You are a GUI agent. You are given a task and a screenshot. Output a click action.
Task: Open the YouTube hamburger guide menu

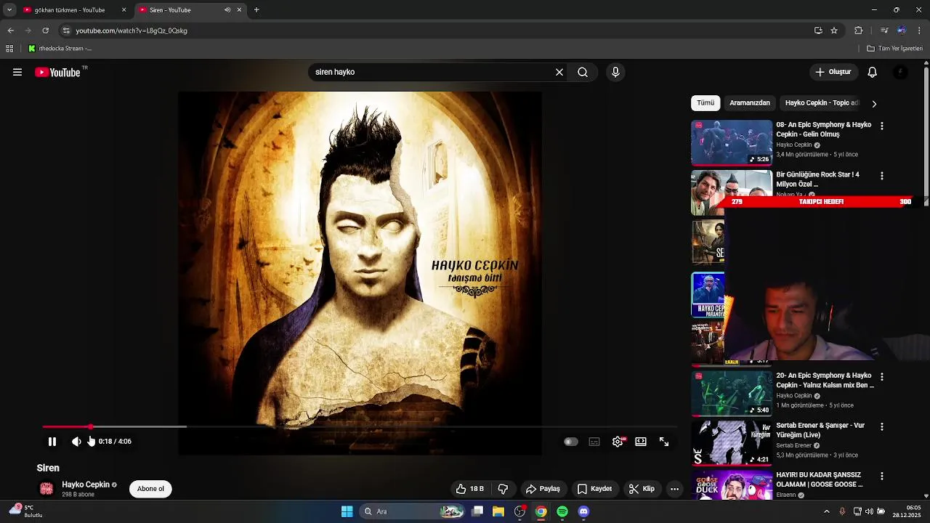pos(17,72)
